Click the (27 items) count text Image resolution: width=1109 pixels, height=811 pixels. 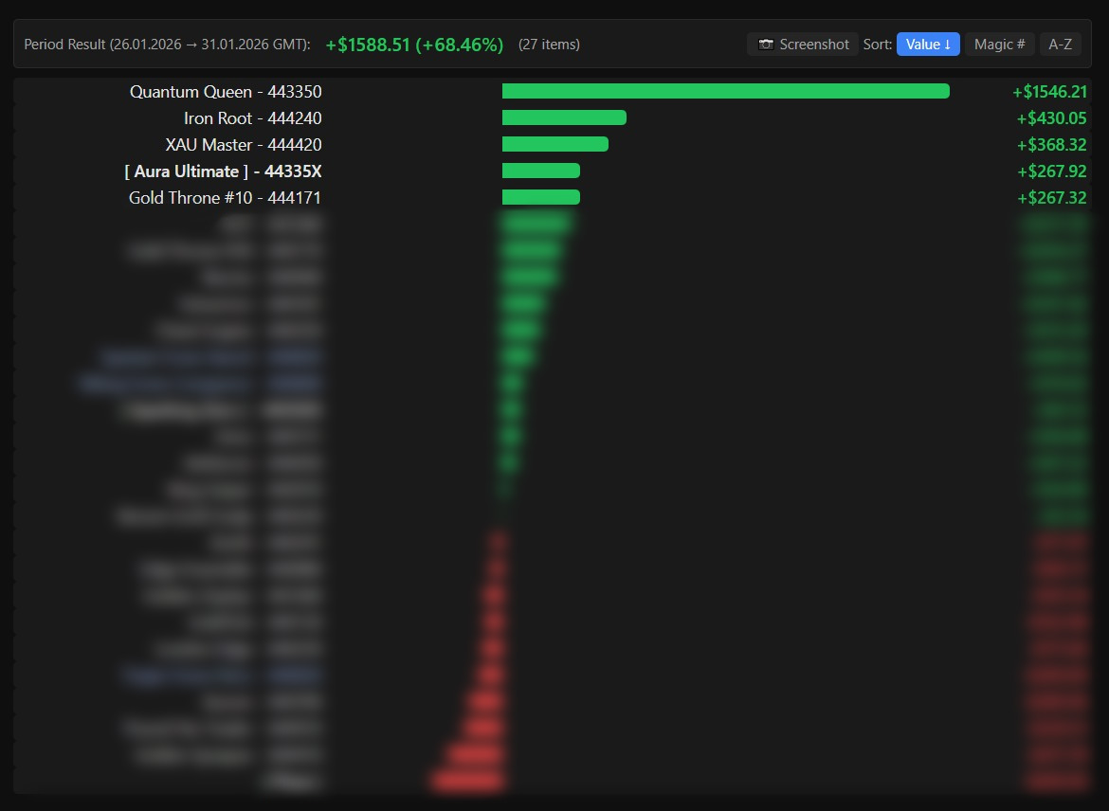pos(549,44)
